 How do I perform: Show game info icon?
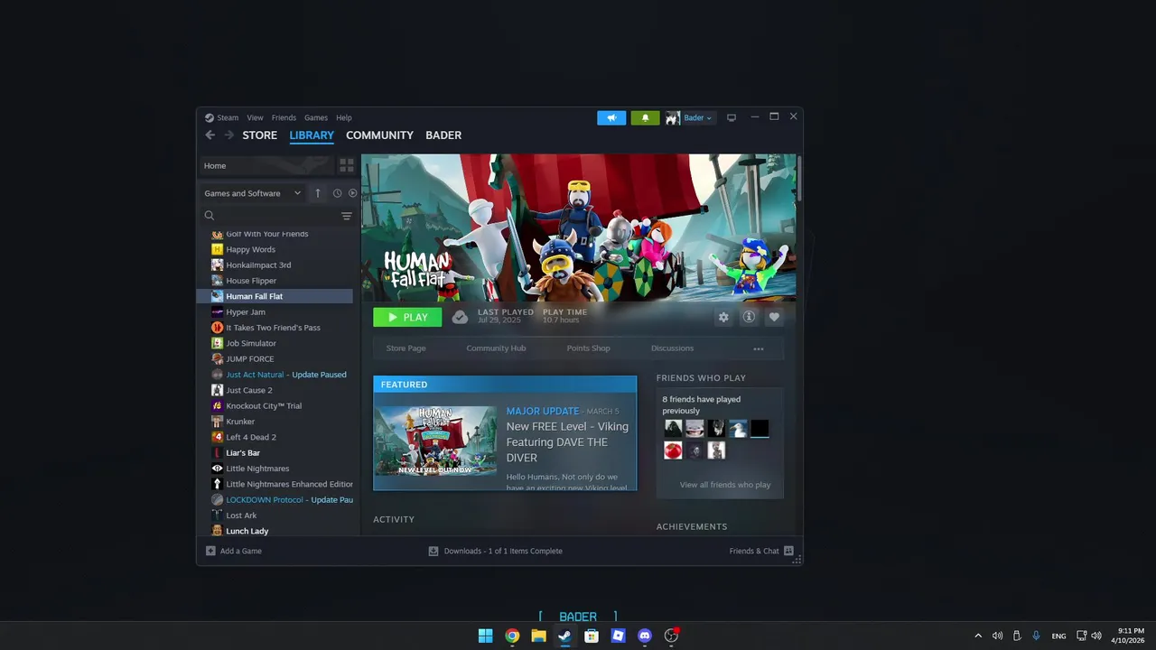(x=749, y=317)
